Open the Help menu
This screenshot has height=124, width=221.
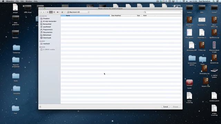point(36,1)
